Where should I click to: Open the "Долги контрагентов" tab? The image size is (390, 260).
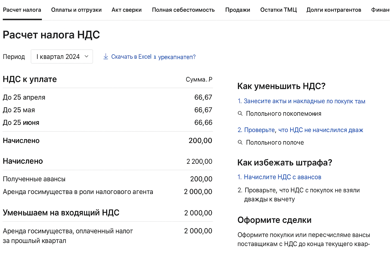334,10
